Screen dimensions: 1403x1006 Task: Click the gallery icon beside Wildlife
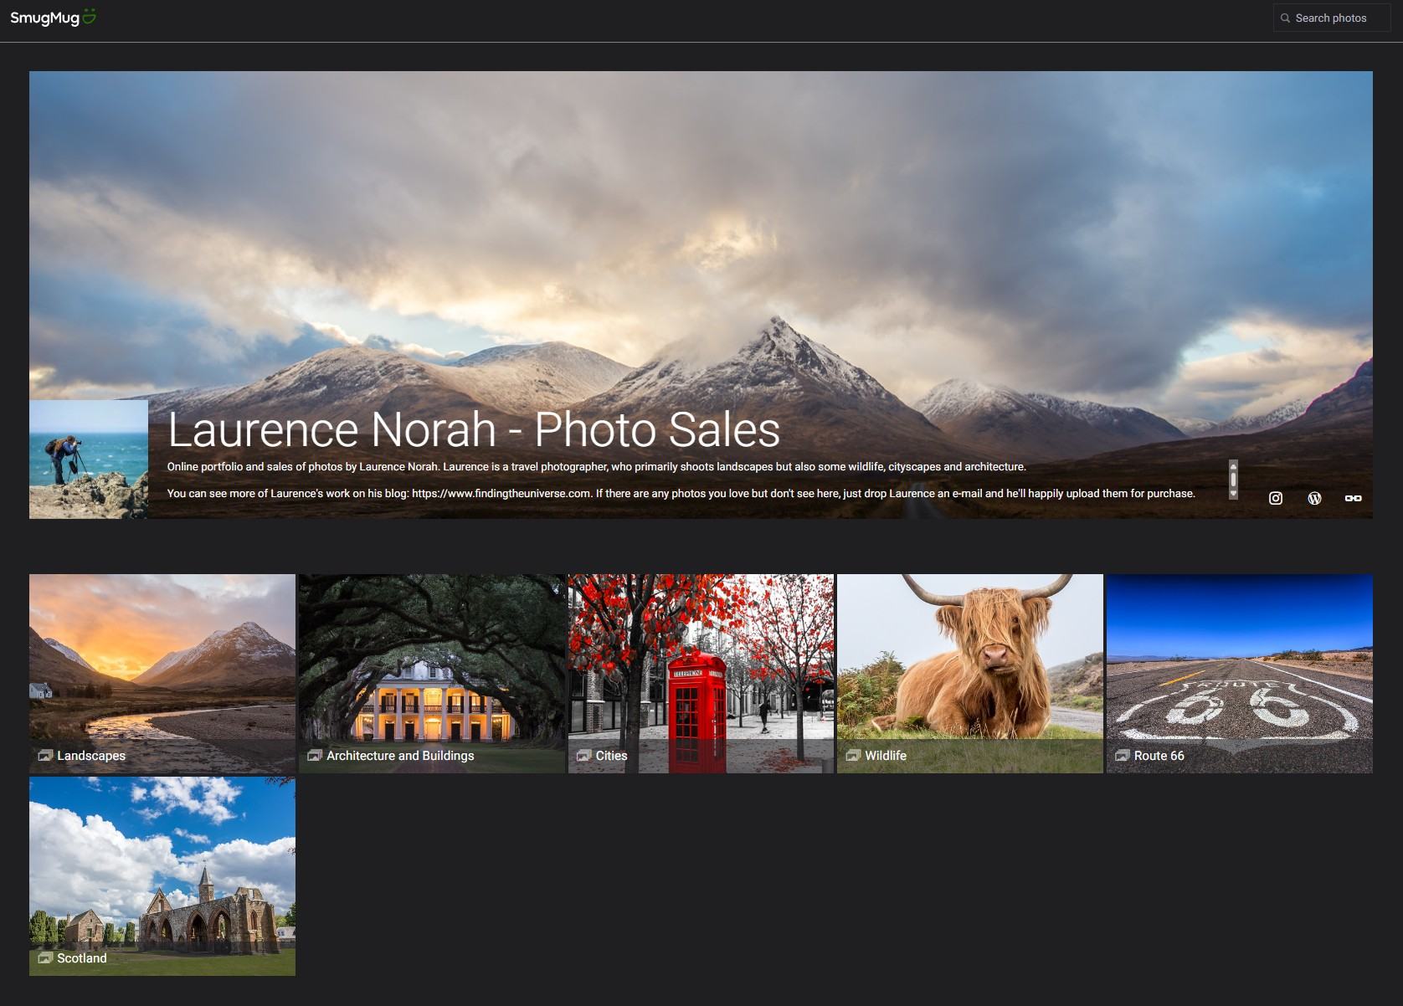pos(853,755)
